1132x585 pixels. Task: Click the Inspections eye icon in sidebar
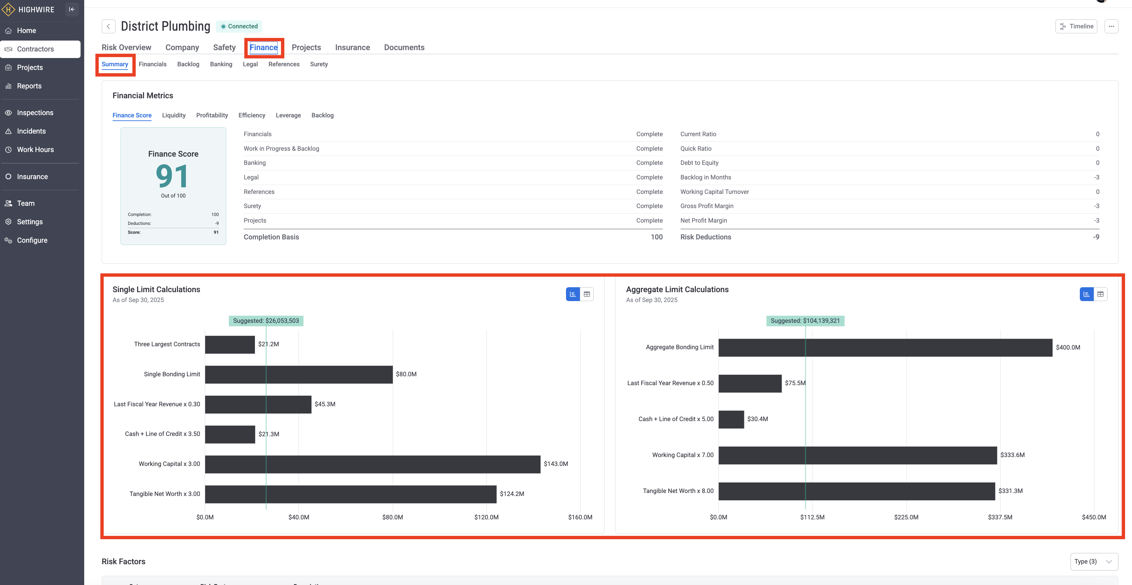[x=8, y=113]
